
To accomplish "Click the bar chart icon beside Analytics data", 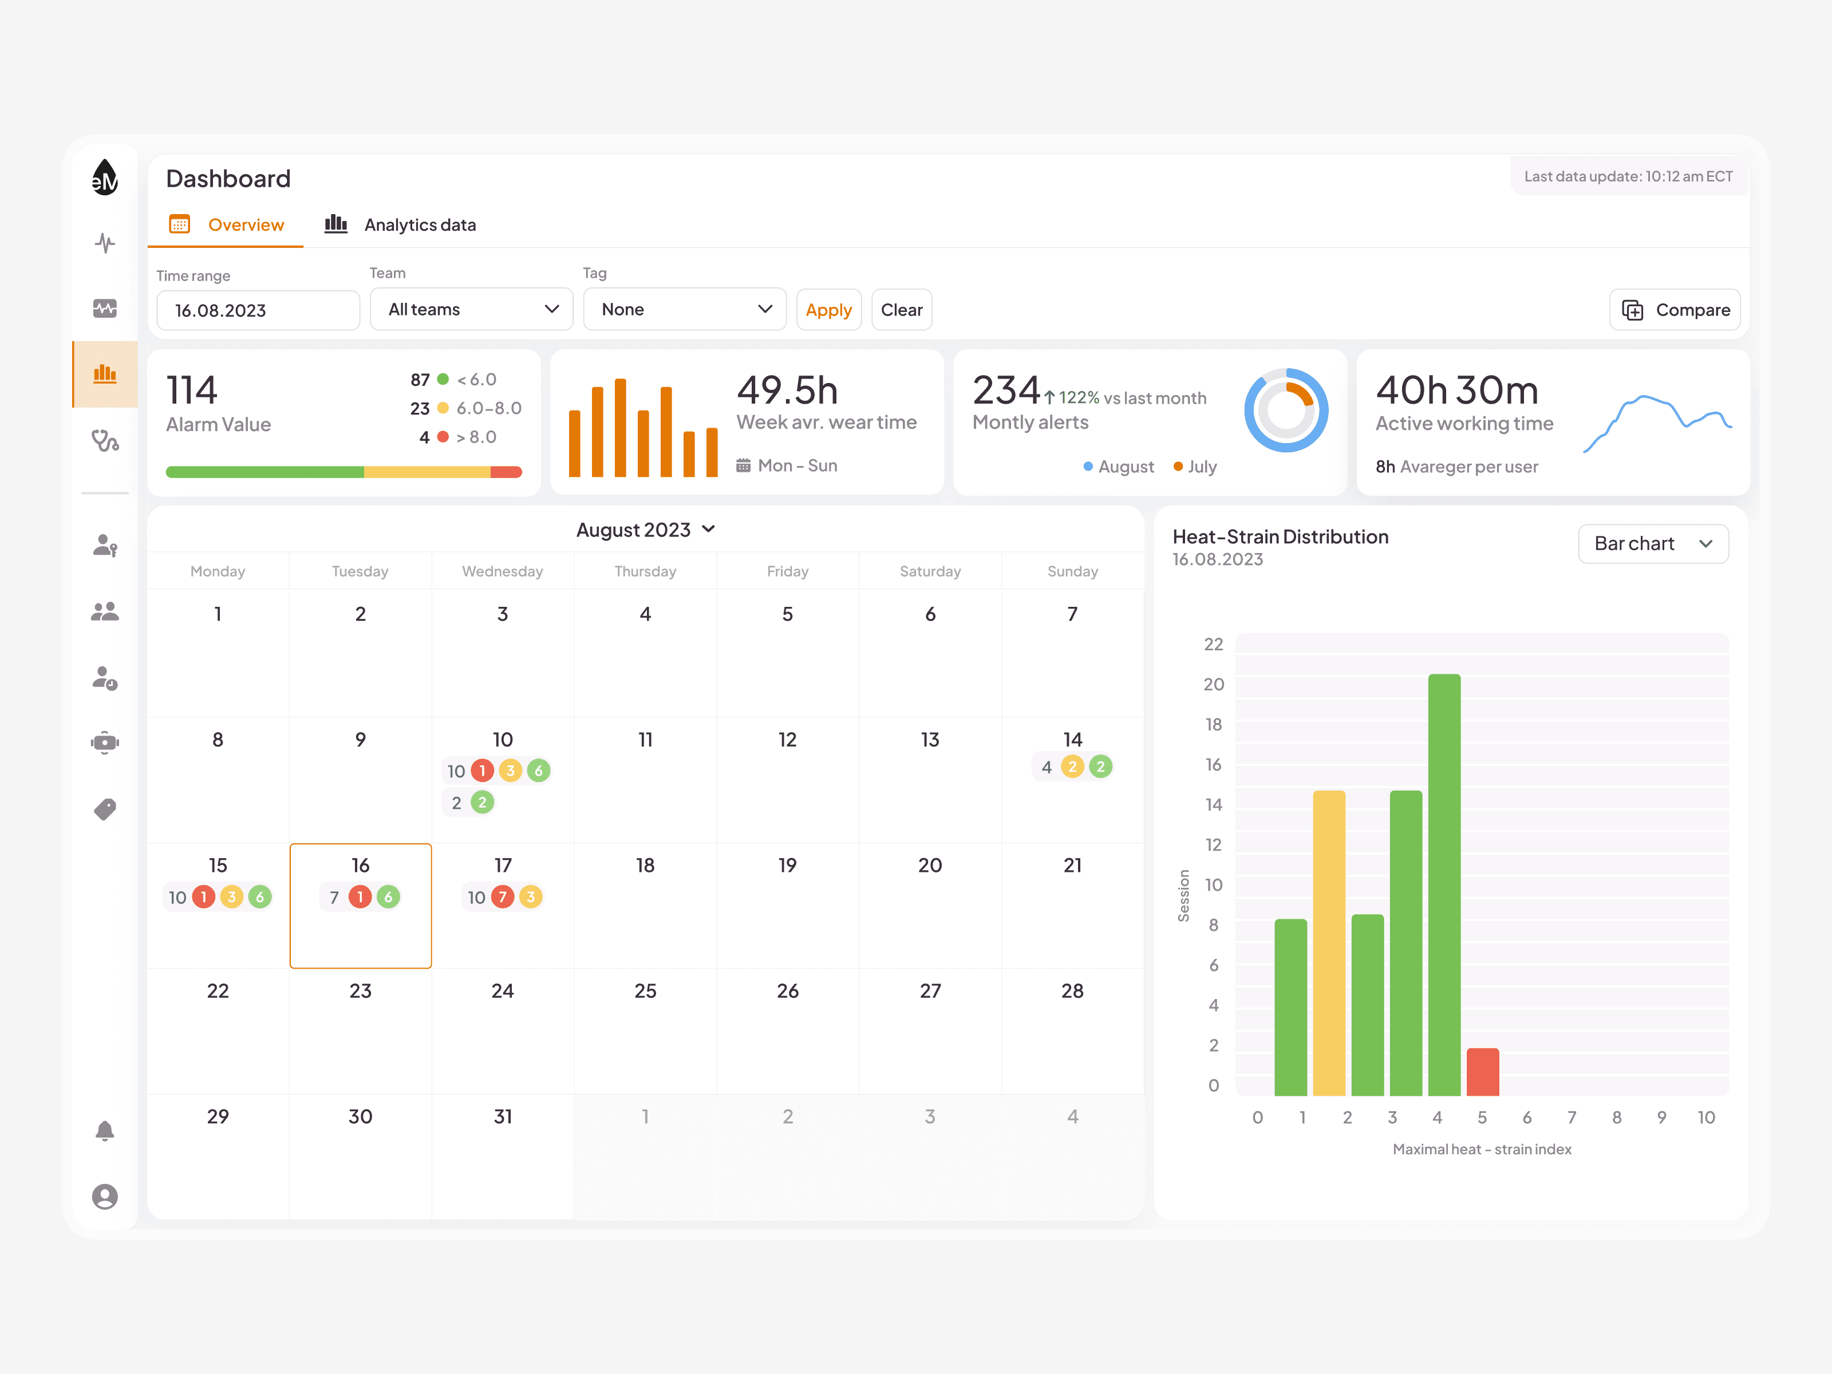I will (x=335, y=224).
